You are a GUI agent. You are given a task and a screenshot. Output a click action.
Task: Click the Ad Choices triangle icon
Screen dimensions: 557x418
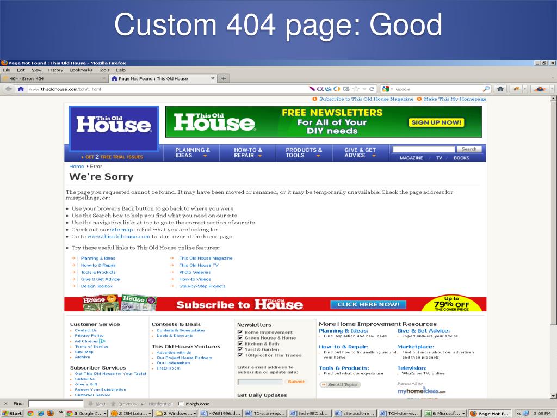[x=102, y=341]
